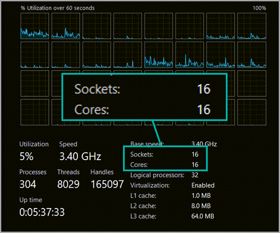Click the 'Speed' label
The image size is (280, 233).
(68, 144)
